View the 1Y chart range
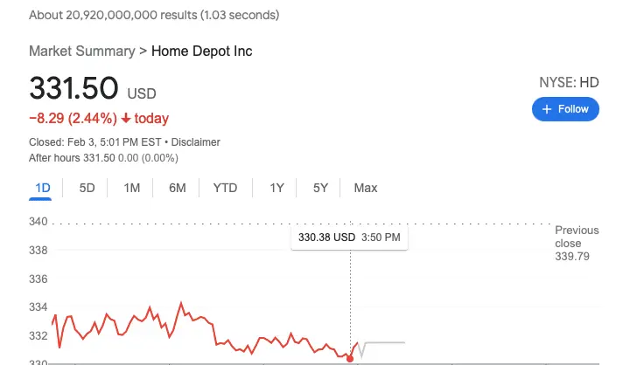 pos(276,188)
